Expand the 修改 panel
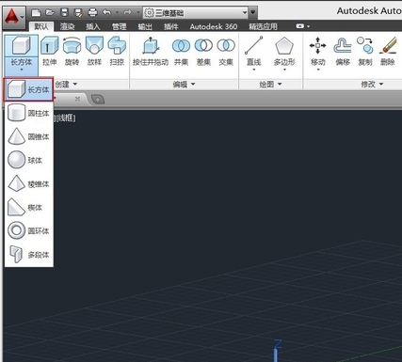The width and height of the screenshot is (402, 362). point(372,84)
